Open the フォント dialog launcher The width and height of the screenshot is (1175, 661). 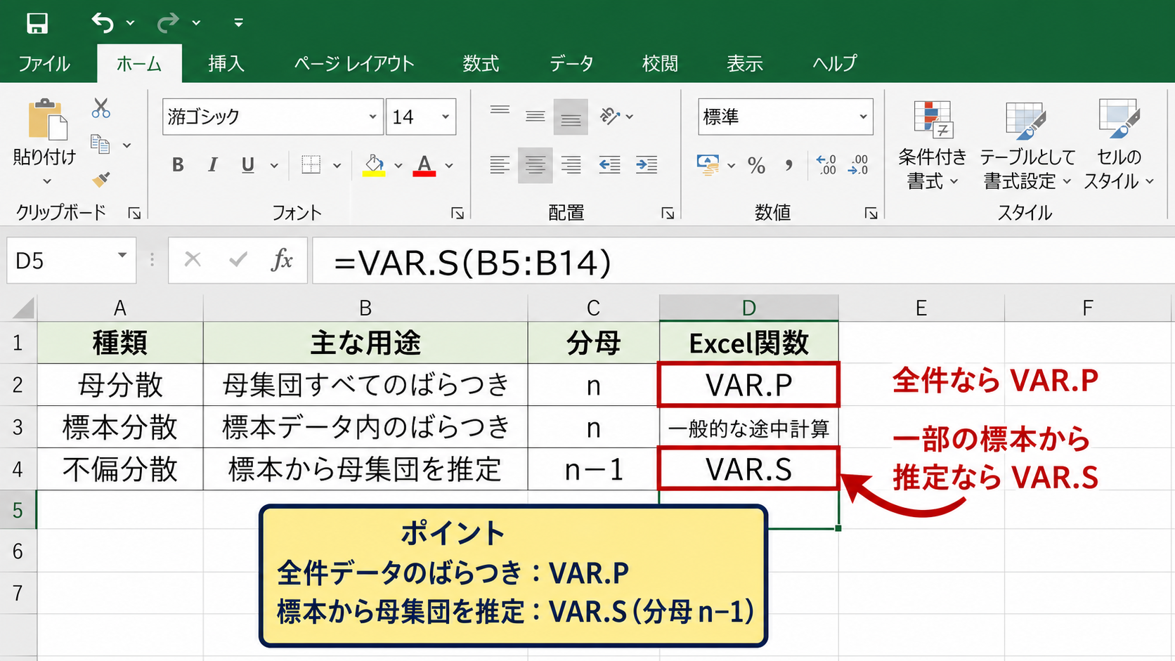[x=457, y=213]
